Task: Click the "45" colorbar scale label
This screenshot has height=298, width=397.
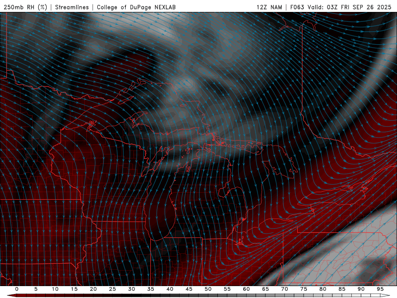Action: tap(189, 289)
